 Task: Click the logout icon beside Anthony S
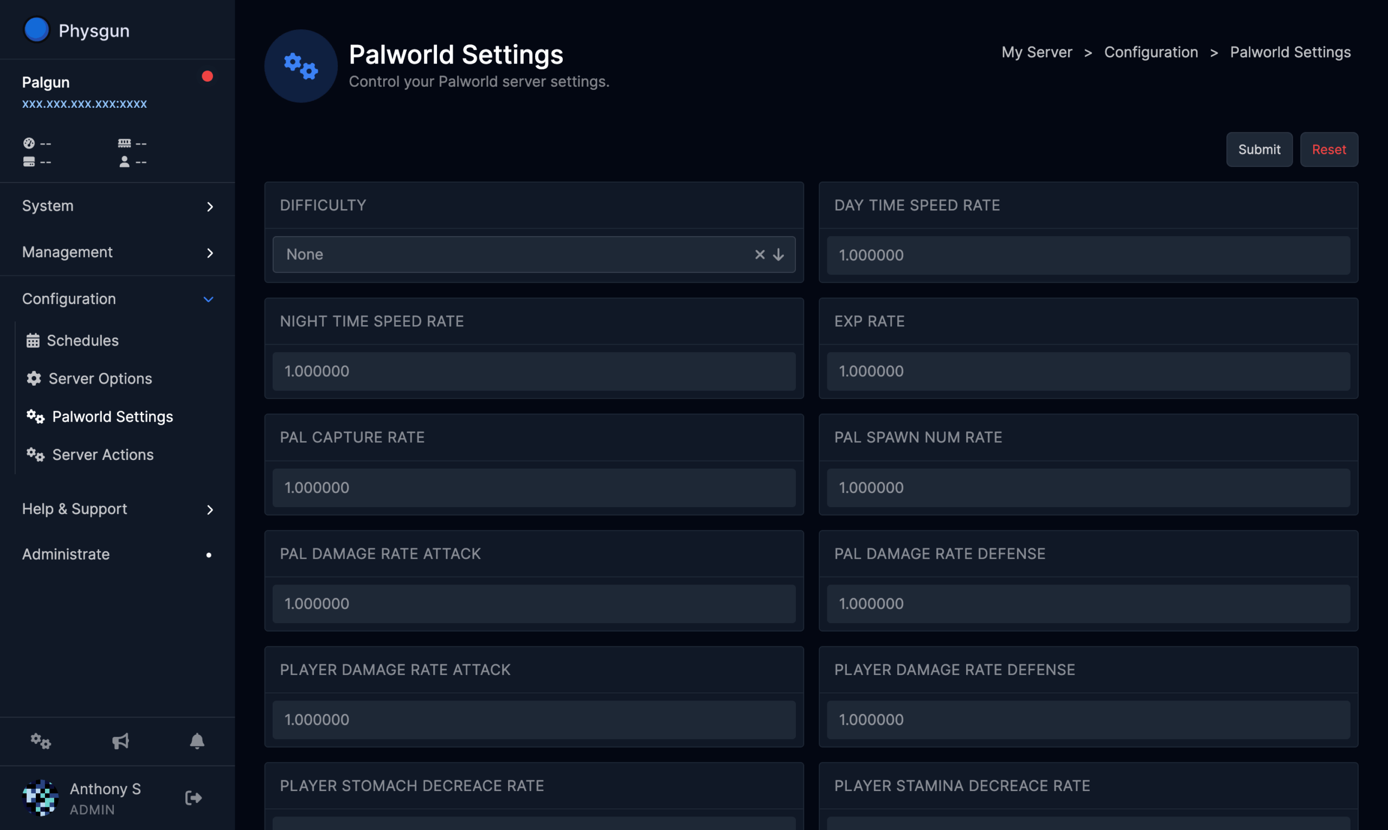[193, 797]
